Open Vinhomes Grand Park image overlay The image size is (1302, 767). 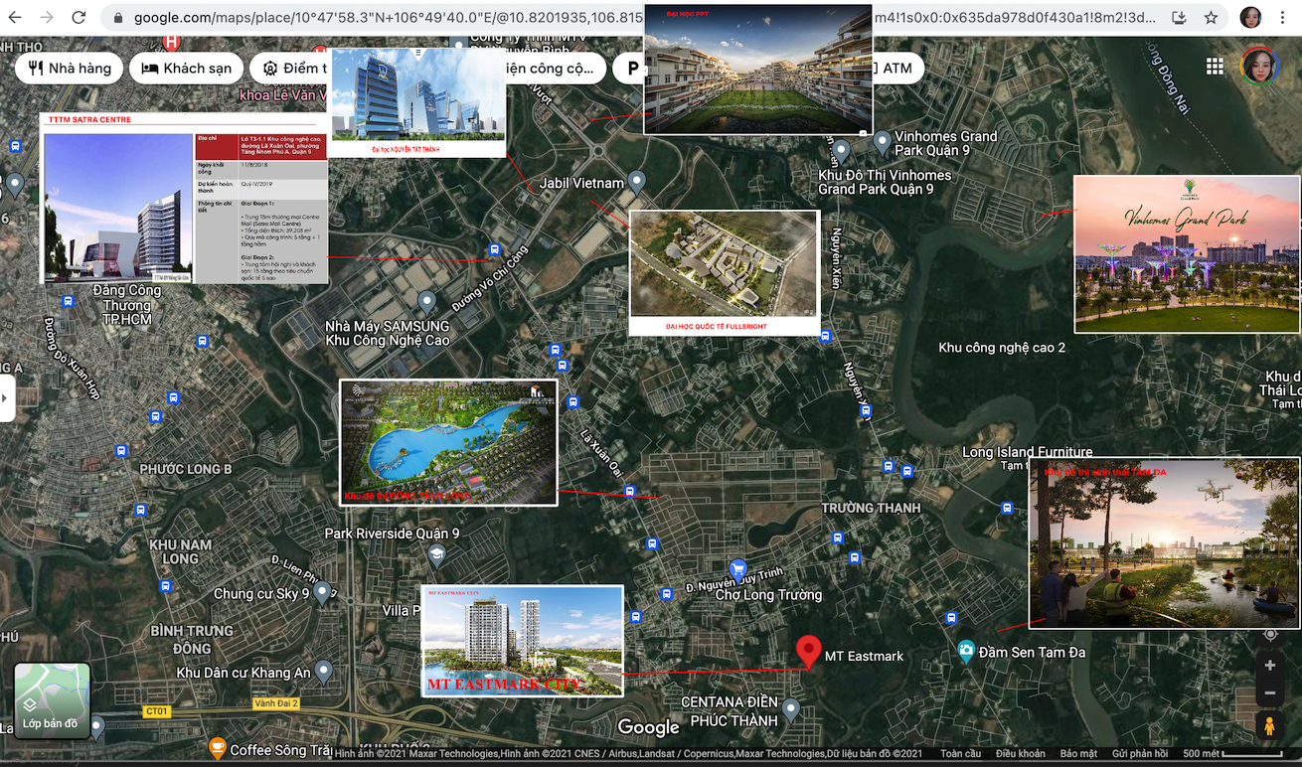point(1187,254)
